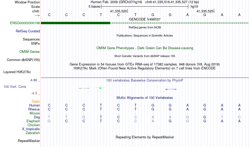Click the Rhesus species label
The image size is (249, 147).
(34, 109)
